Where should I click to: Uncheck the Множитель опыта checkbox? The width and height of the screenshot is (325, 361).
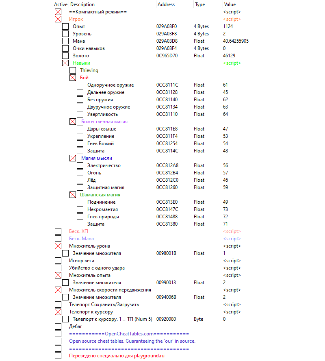coord(58,275)
